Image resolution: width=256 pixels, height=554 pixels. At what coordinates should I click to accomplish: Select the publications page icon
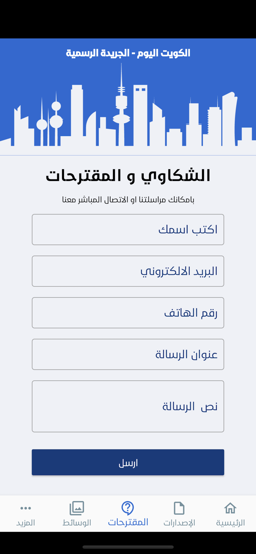(179, 513)
